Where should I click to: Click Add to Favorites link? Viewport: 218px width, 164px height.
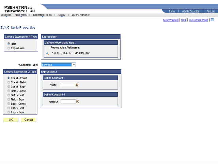coord(191,11)
